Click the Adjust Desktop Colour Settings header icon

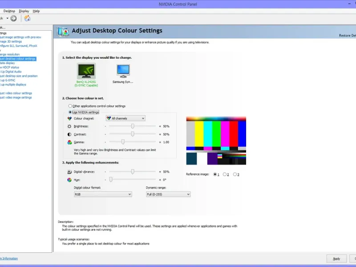point(63,32)
